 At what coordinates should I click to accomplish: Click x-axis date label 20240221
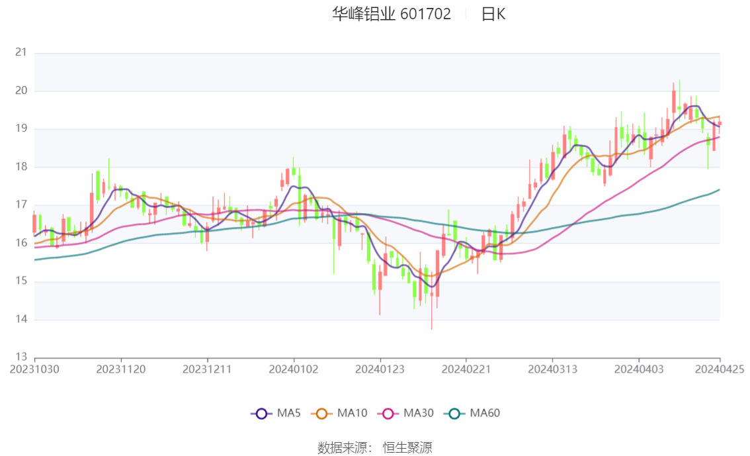[x=466, y=369]
